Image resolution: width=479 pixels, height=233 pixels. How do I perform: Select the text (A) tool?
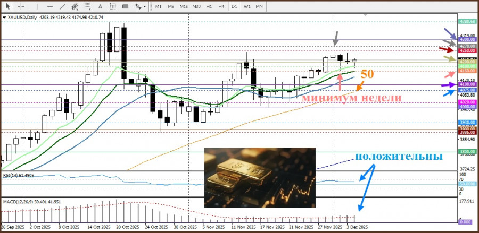pos(100,6)
